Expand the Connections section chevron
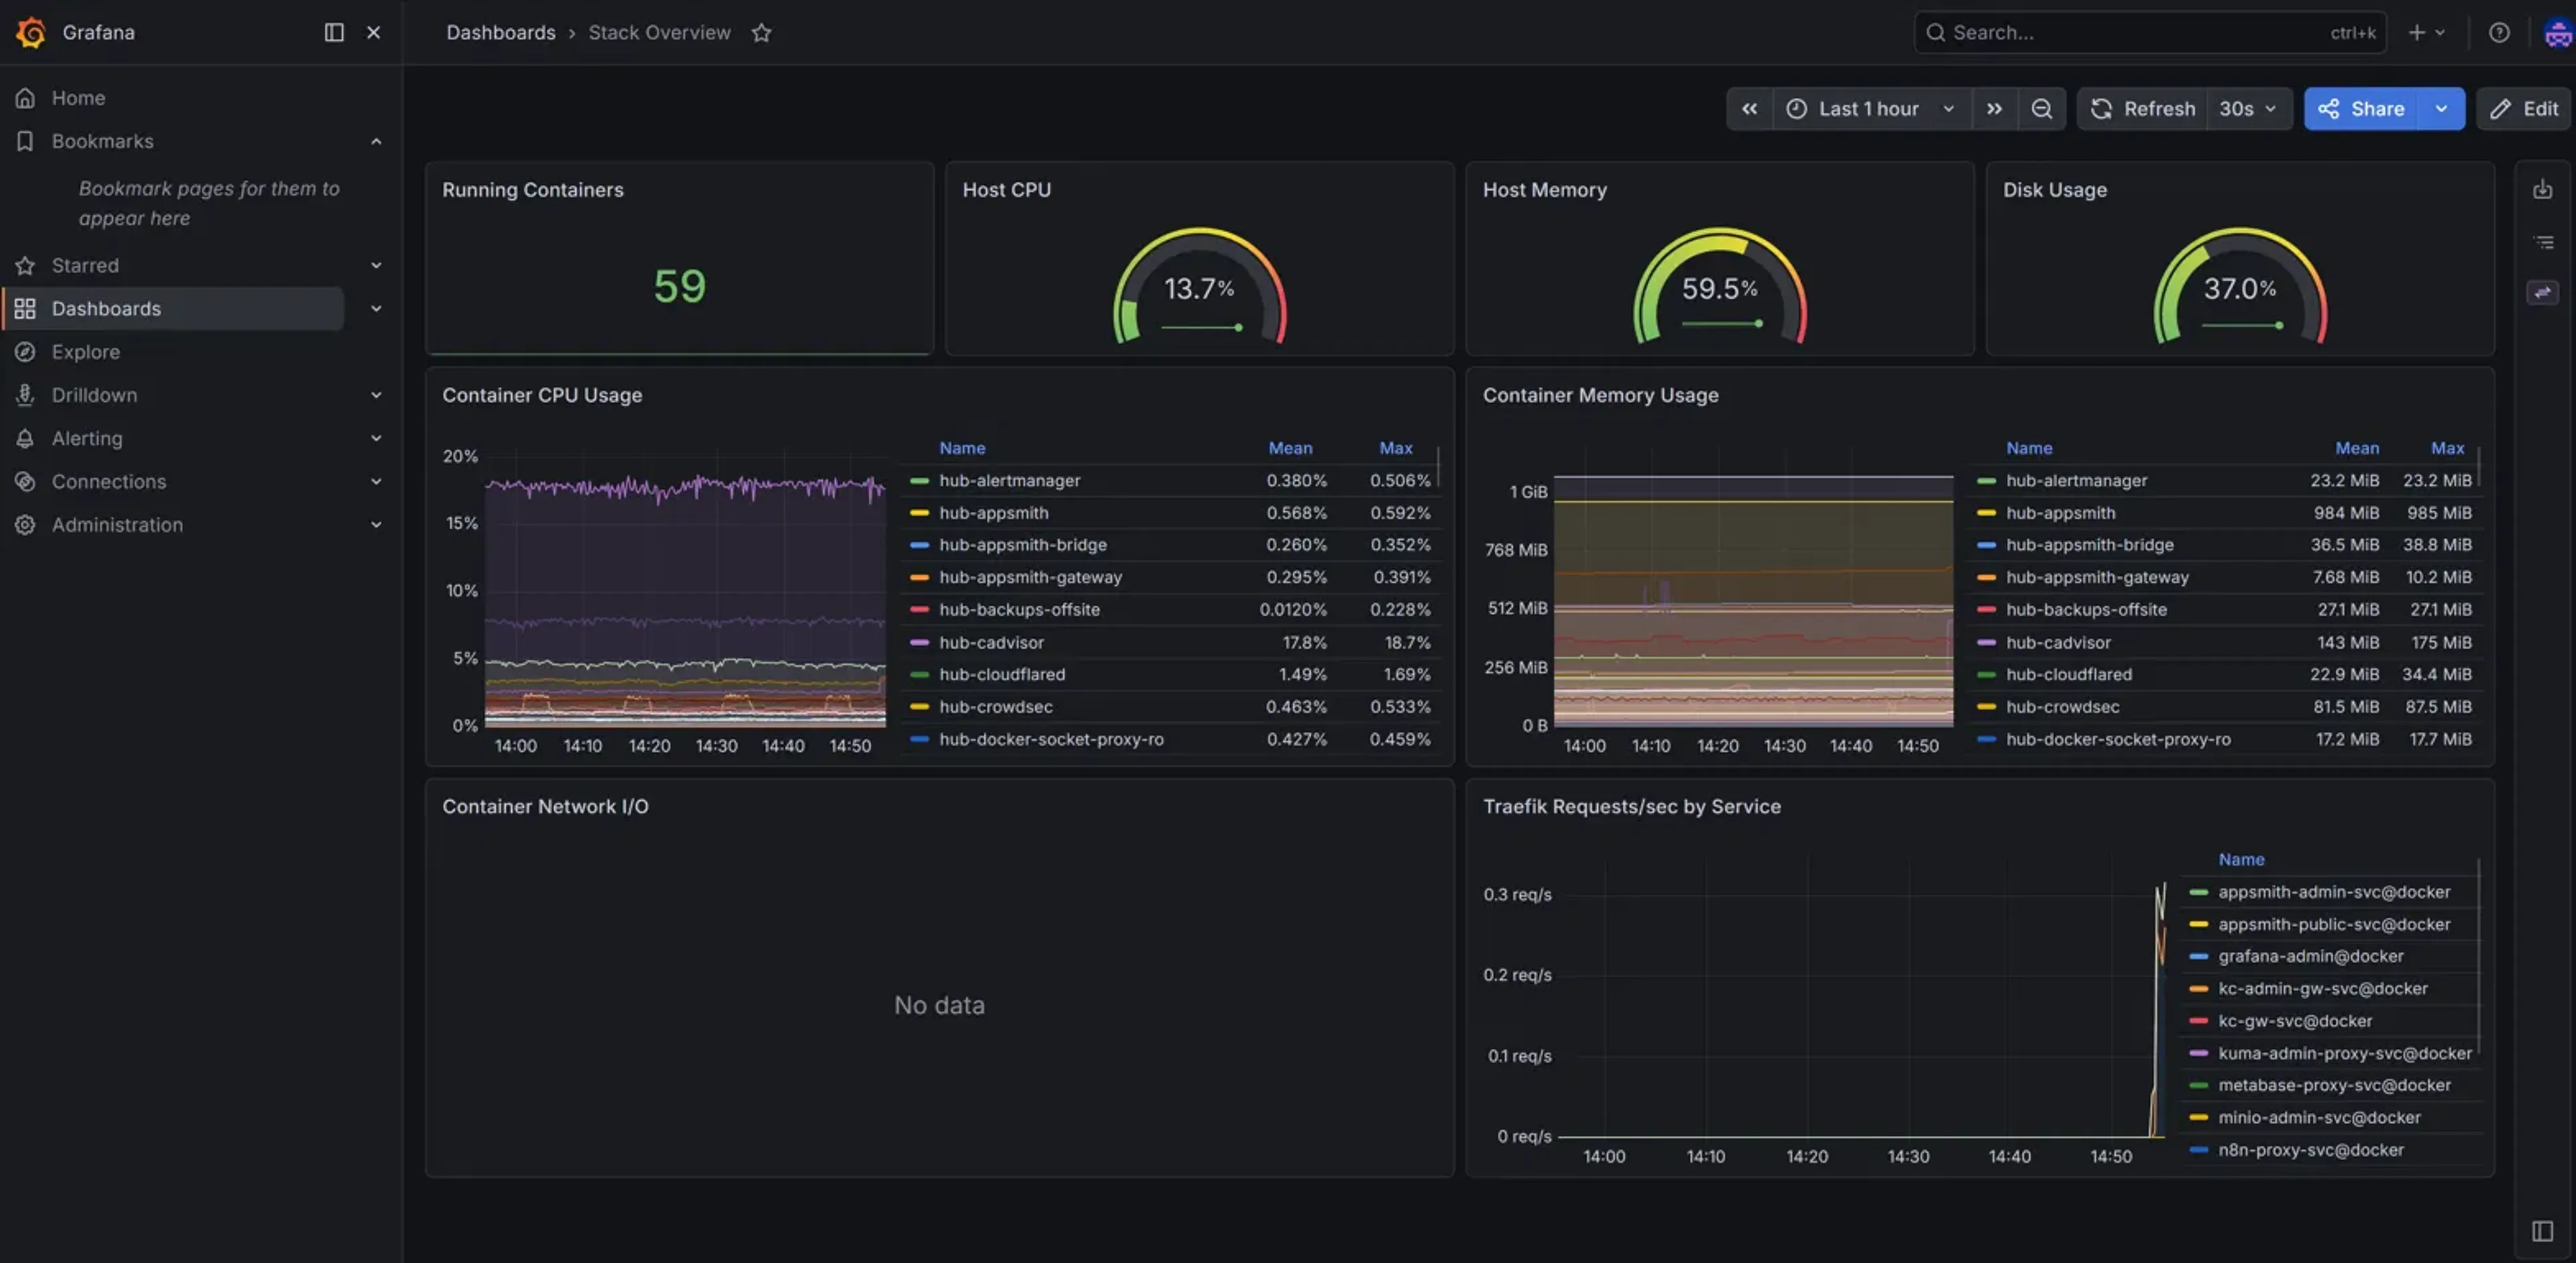The width and height of the screenshot is (2576, 1263). pyautogui.click(x=376, y=481)
